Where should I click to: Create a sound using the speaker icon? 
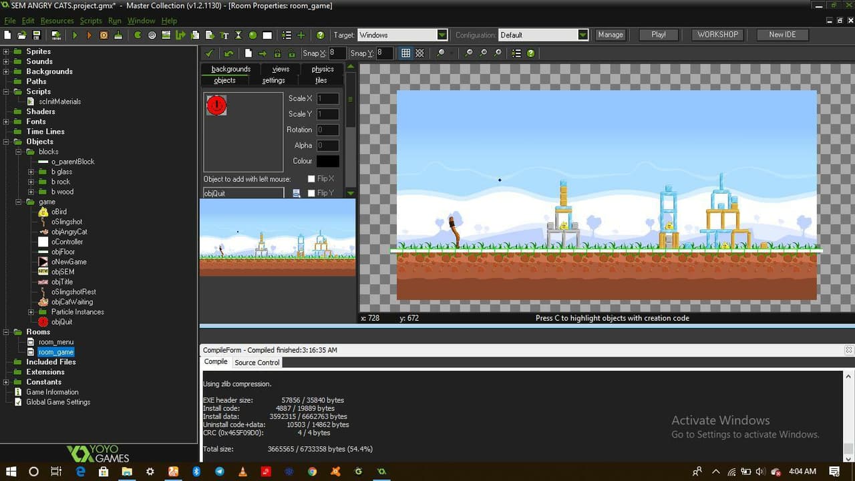pyautogui.click(x=152, y=35)
